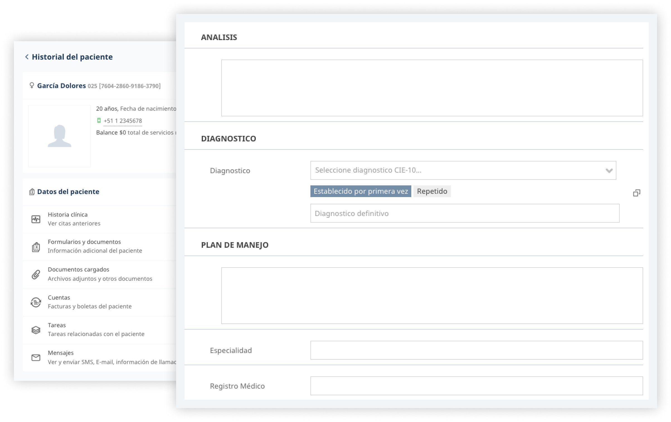
Task: Click into the Especialidad input field
Action: [x=476, y=350]
